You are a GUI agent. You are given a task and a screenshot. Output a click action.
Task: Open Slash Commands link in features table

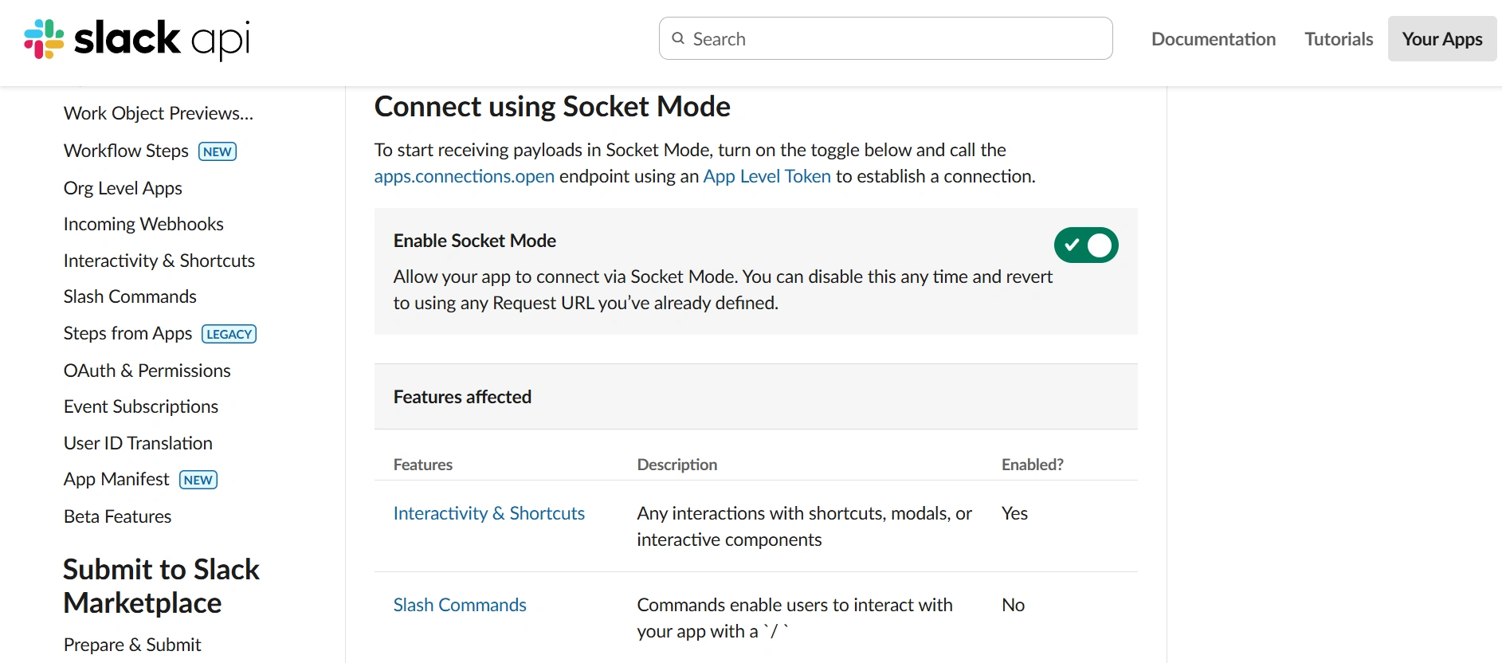point(460,605)
